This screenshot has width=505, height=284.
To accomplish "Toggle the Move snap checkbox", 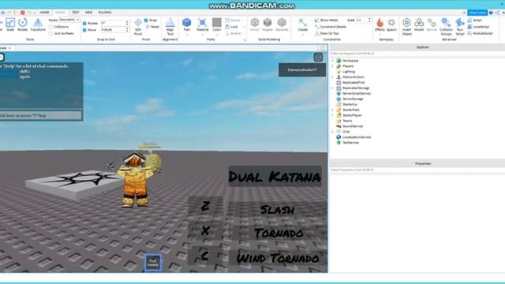I will click(x=84, y=30).
